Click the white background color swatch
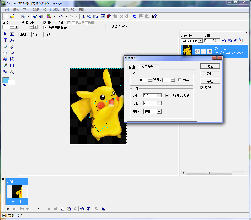 (12, 83)
